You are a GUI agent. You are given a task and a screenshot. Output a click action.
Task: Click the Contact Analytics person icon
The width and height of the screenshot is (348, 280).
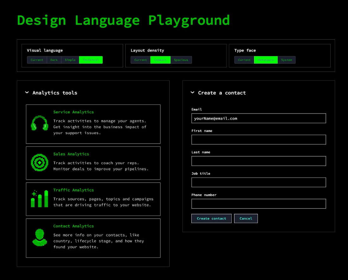[40, 238]
